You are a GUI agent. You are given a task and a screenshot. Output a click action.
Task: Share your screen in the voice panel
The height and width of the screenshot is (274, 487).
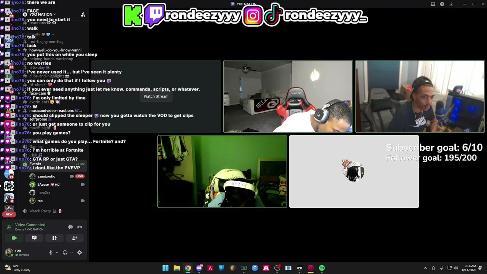click(x=34, y=238)
